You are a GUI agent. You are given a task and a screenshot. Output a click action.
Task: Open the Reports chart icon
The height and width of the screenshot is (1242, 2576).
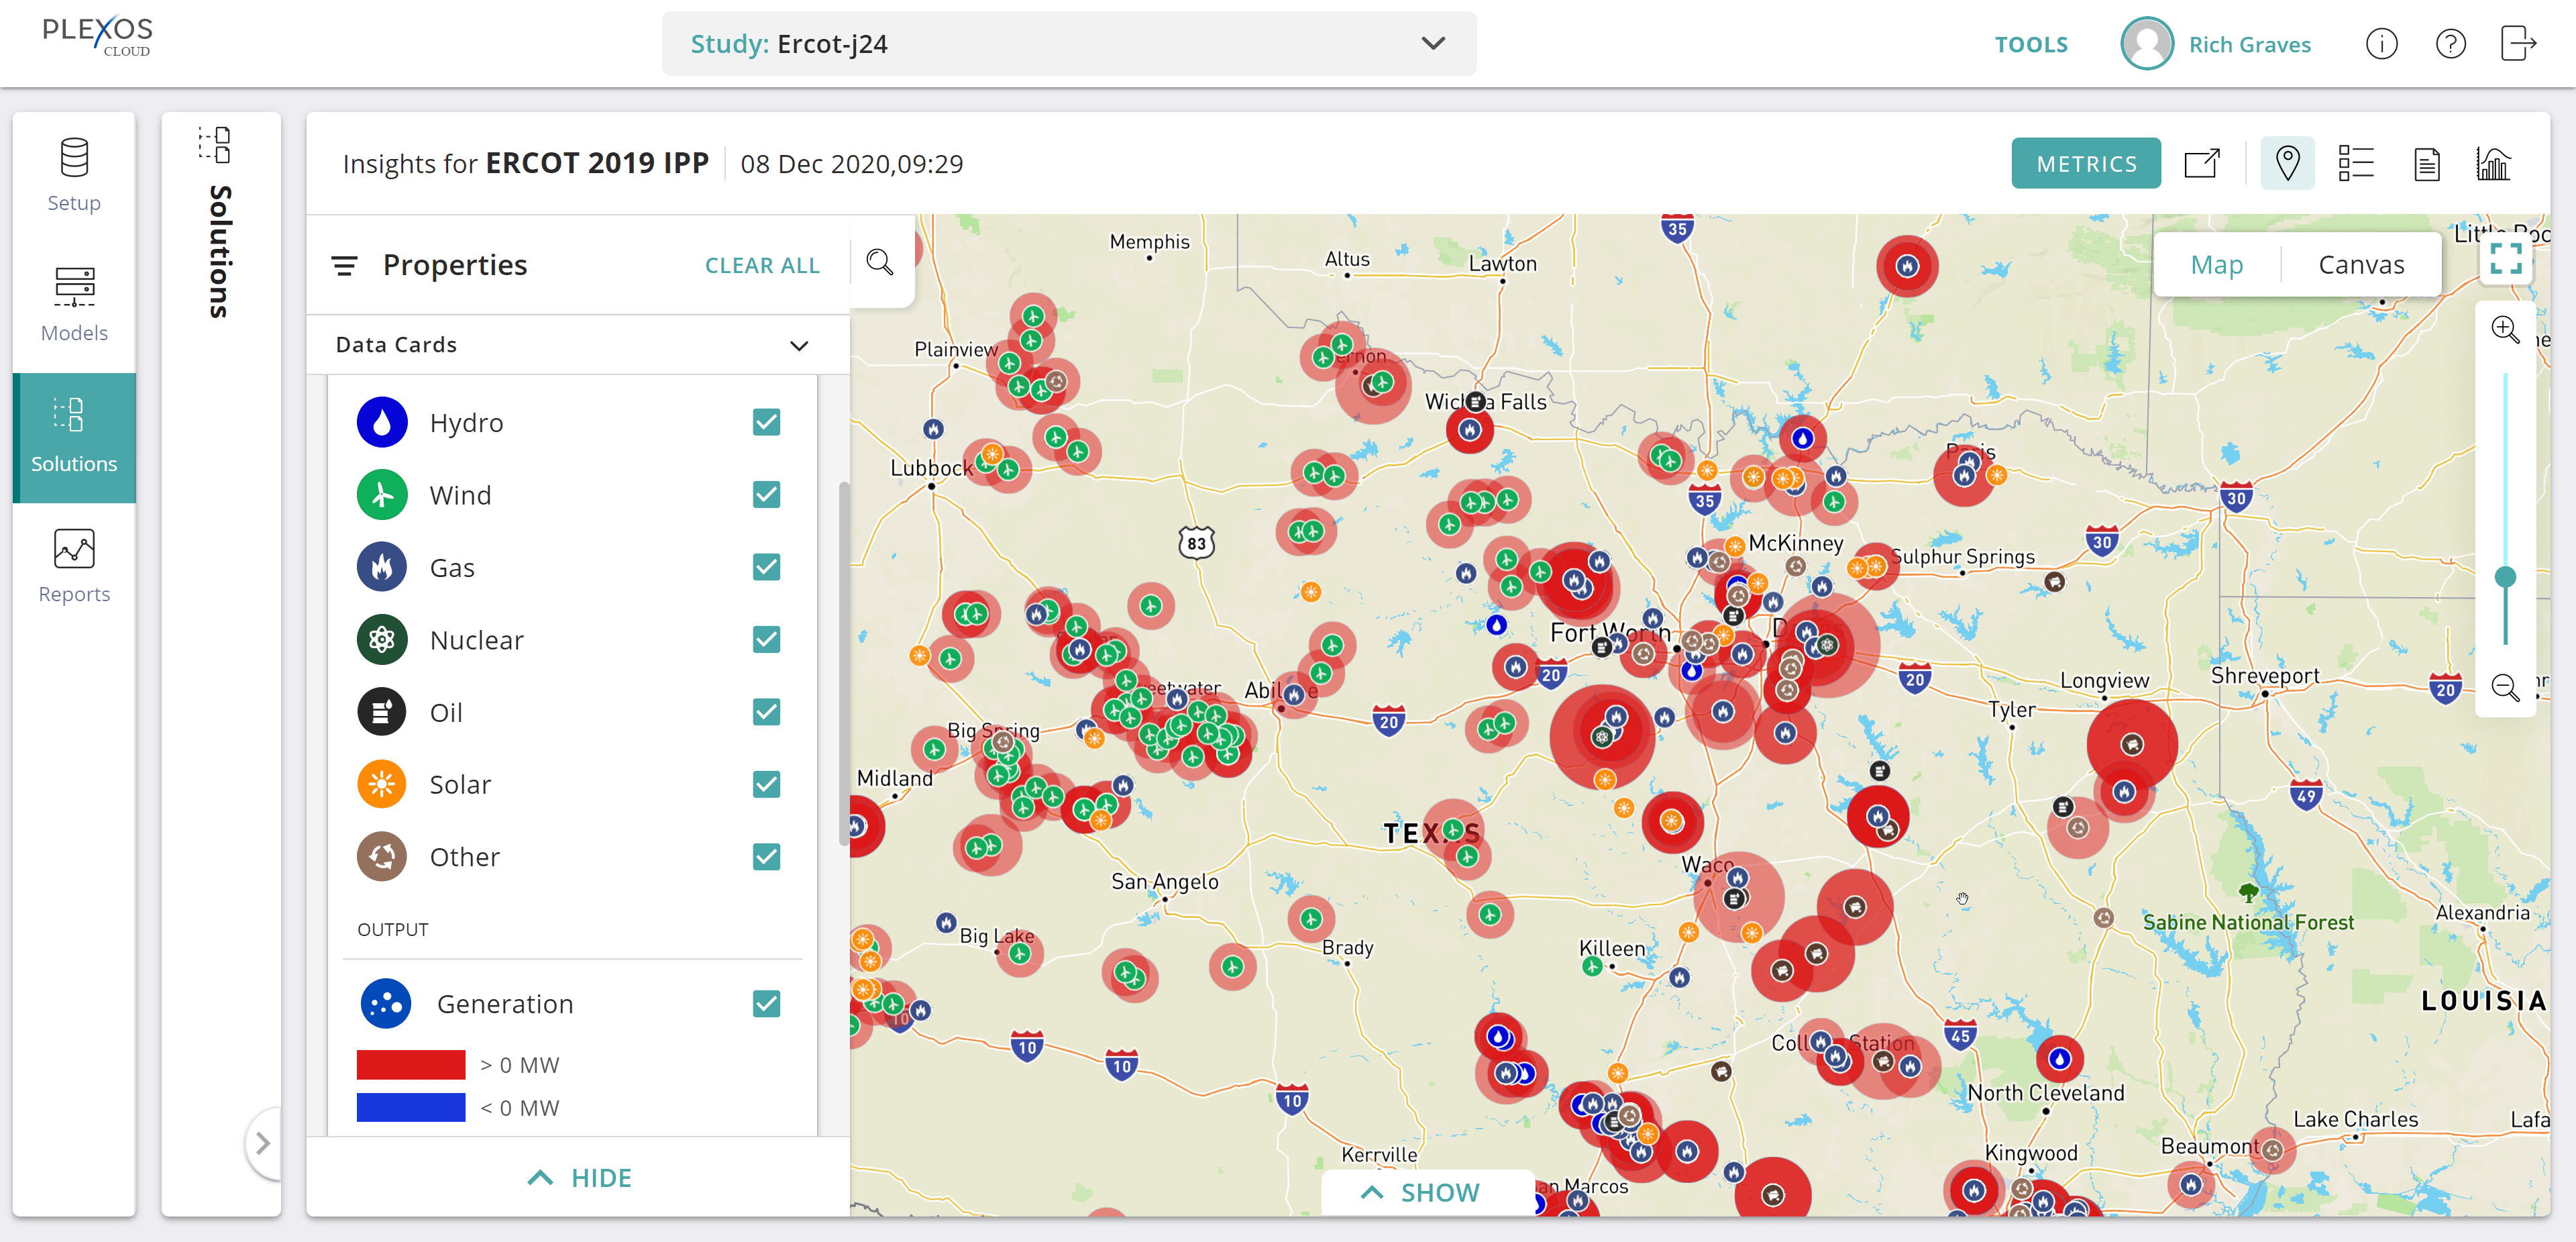click(74, 548)
